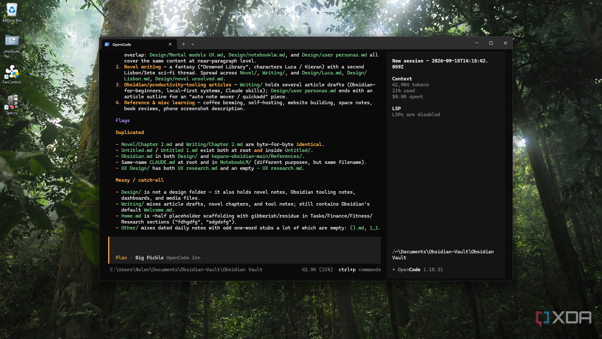Click the Messy / catch-all heading

[x=140, y=180]
